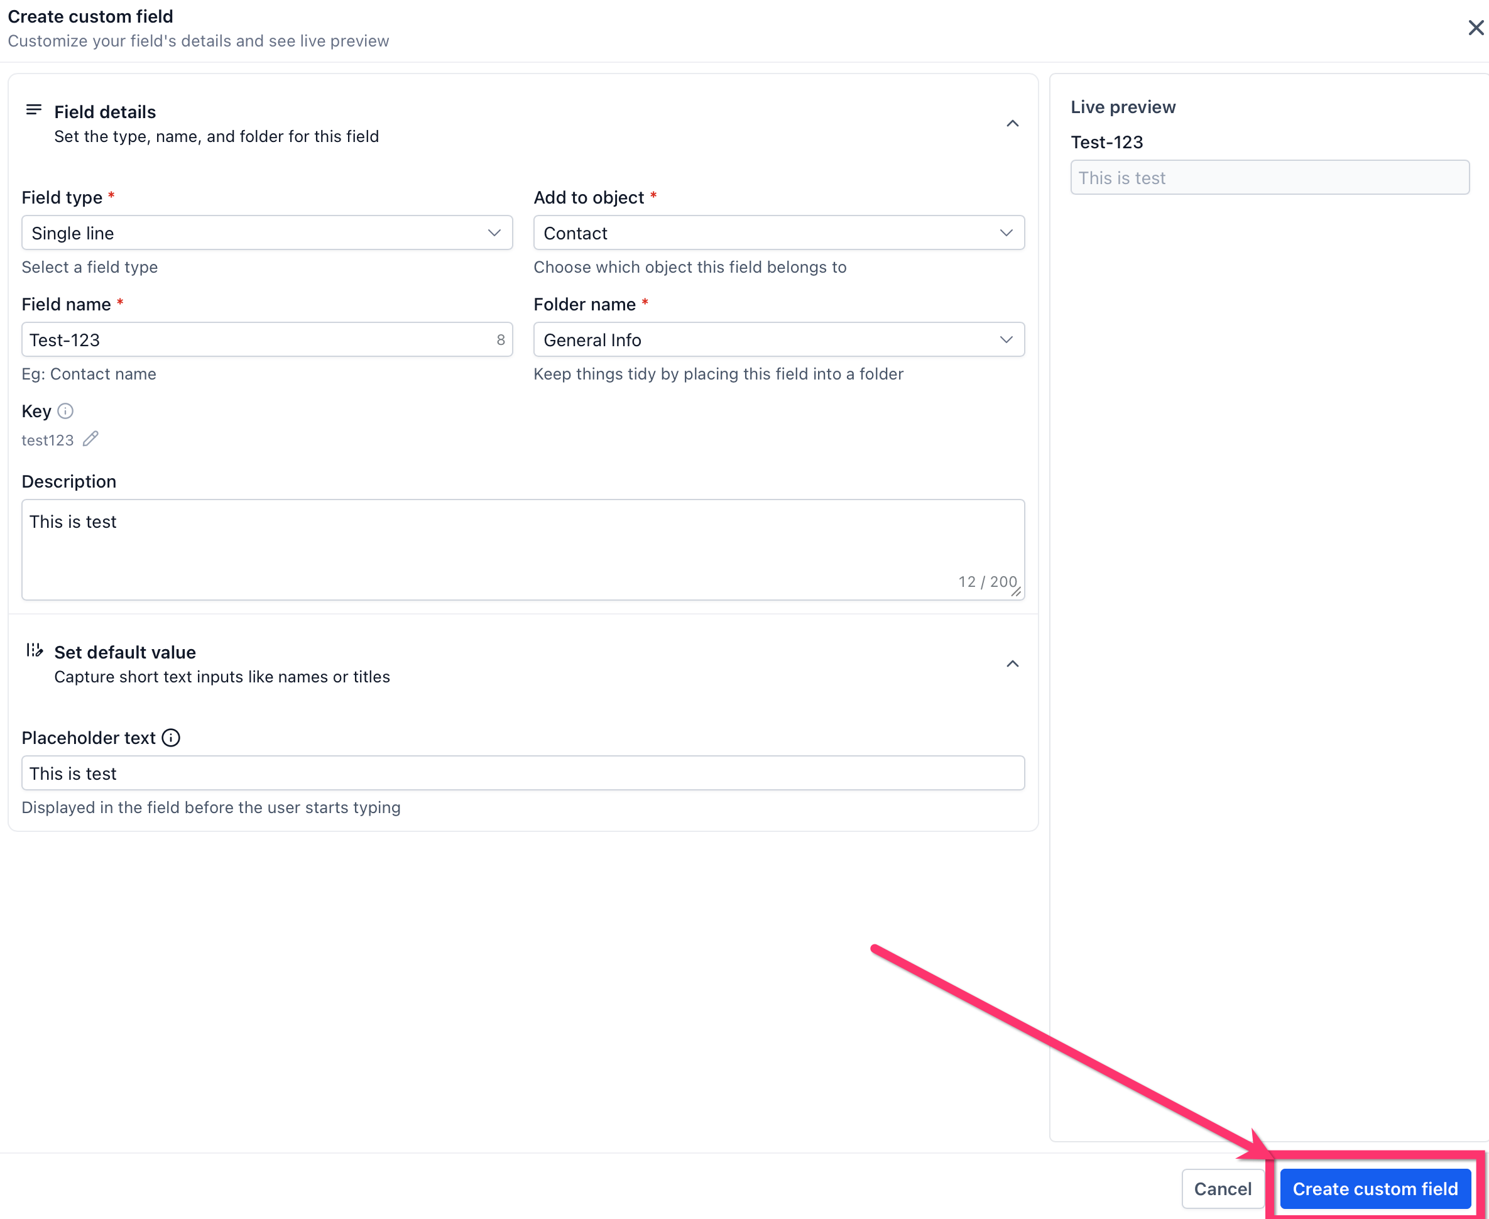
Task: Close the Create custom field dialog
Action: pos(1475,28)
